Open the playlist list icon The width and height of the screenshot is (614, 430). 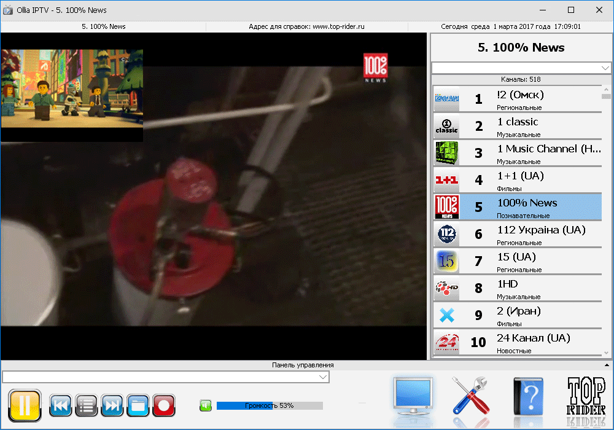point(86,405)
